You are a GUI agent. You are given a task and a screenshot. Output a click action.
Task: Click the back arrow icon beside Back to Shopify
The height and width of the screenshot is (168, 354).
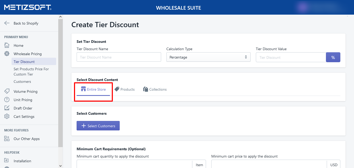(7, 23)
